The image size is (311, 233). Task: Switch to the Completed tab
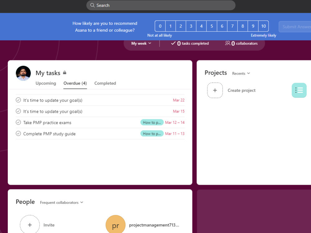point(105,83)
